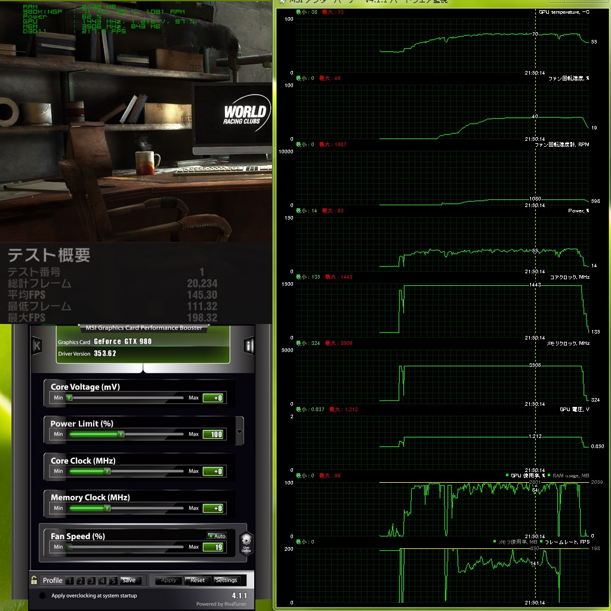This screenshot has width=611, height=611.
Task: Select profile slot 4
Action: click(103, 581)
